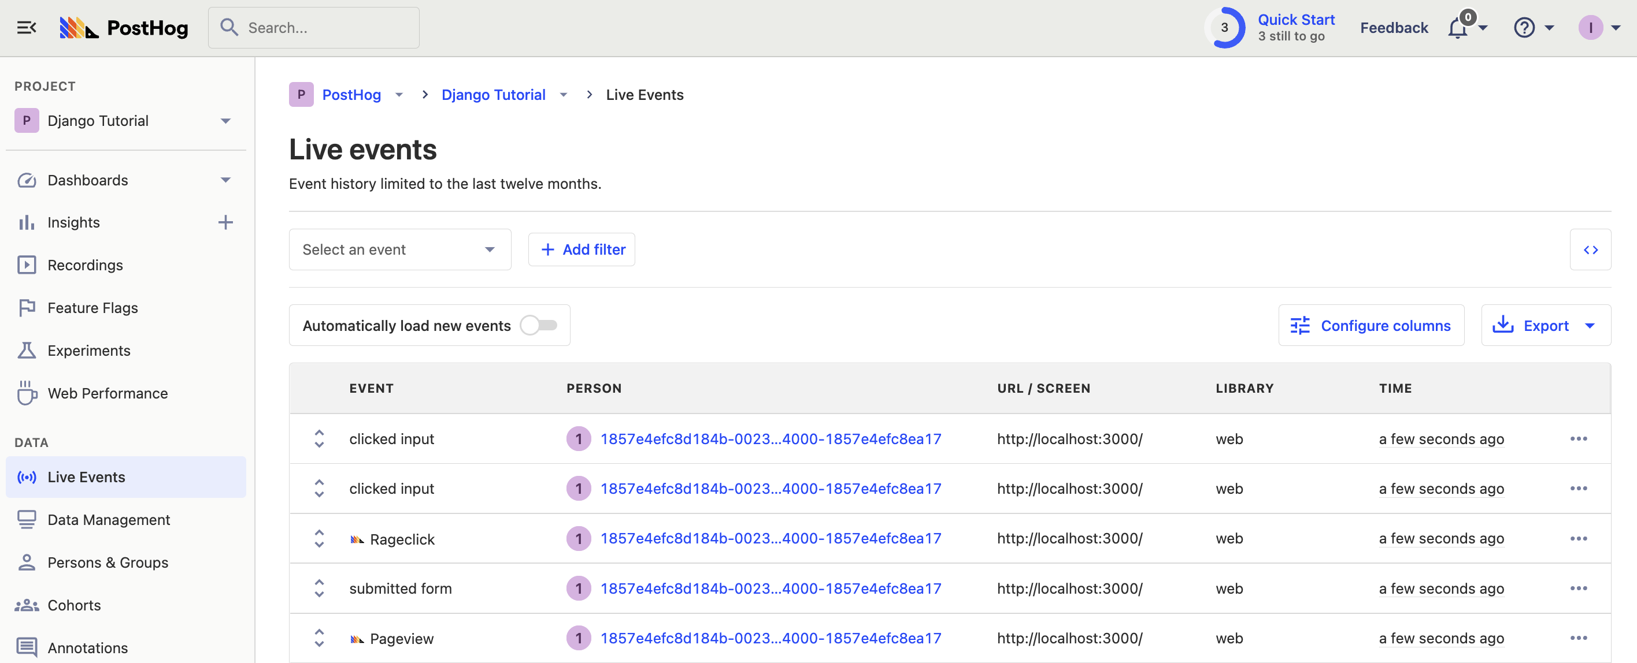1637x663 pixels.
Task: Click the Recordings sidebar icon
Action: point(27,265)
